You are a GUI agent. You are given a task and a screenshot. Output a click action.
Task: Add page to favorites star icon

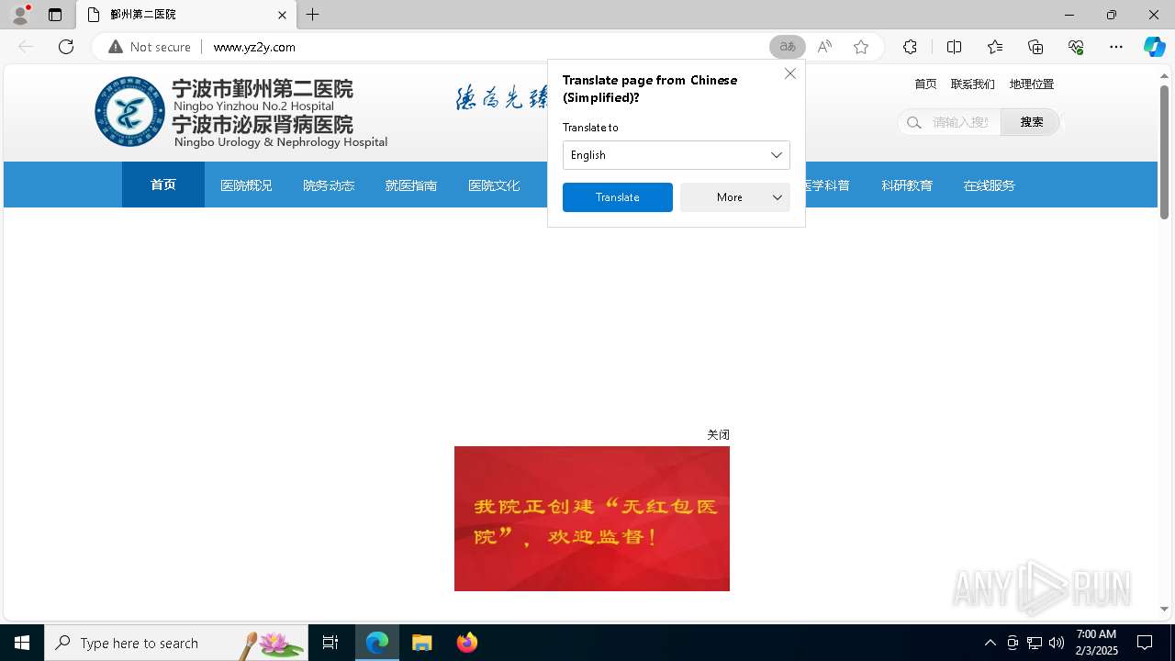pyautogui.click(x=861, y=47)
